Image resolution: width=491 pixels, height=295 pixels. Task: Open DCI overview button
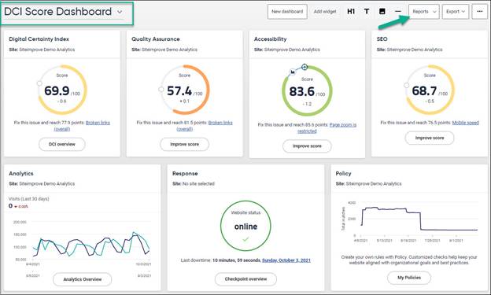click(x=62, y=145)
